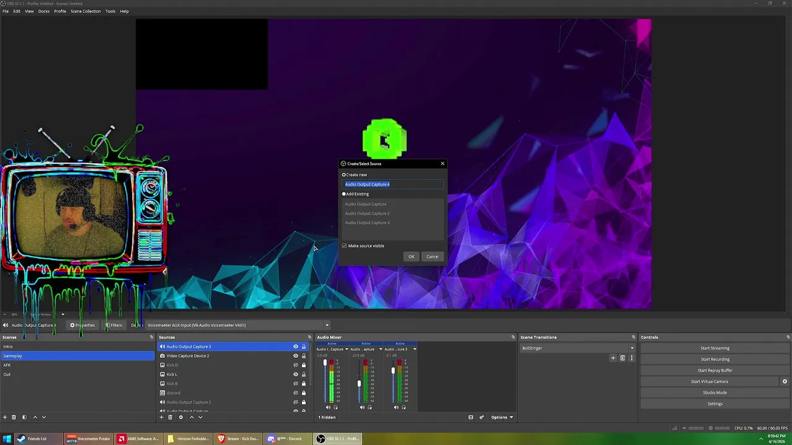
Task: Add a source with plus icon
Action: (161, 417)
